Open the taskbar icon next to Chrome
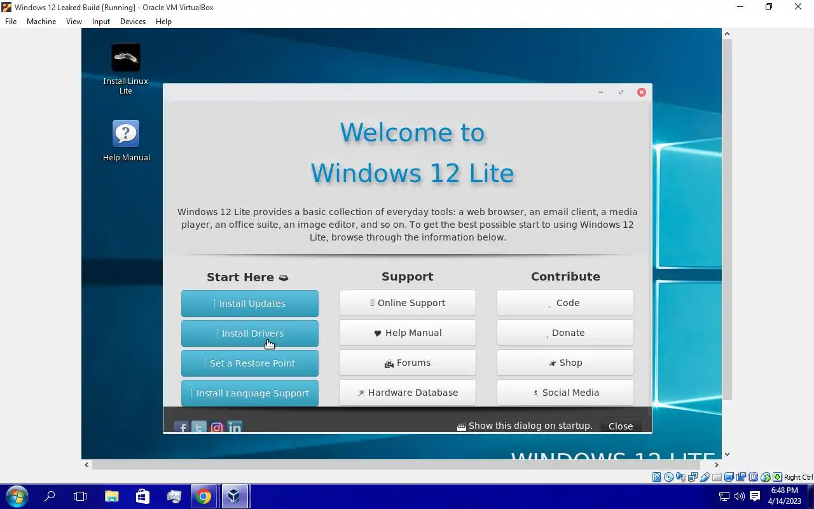Image resolution: width=814 pixels, height=509 pixels. point(174,496)
